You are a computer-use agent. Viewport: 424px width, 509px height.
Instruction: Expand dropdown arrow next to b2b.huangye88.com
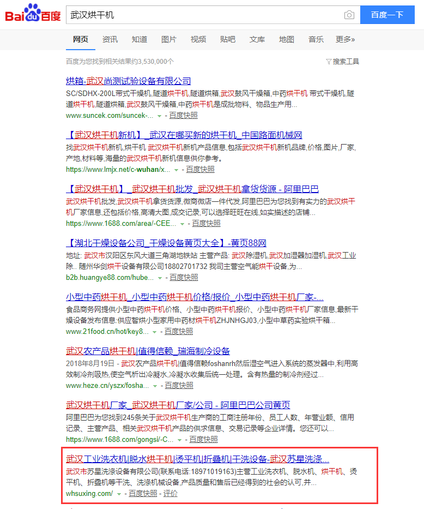pyautogui.click(x=160, y=278)
